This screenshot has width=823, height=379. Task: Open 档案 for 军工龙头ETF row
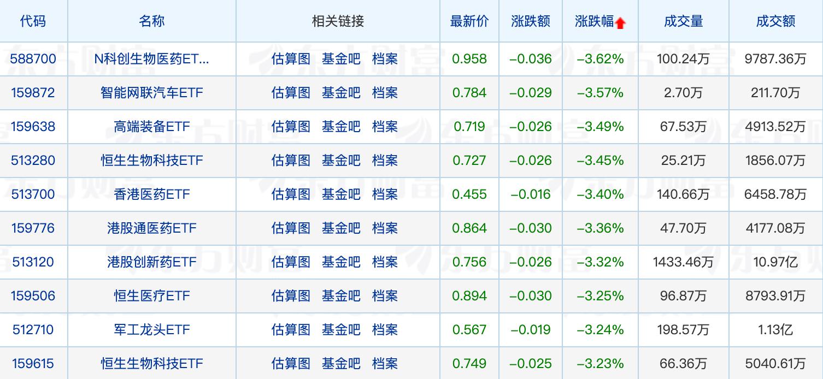tap(385, 330)
